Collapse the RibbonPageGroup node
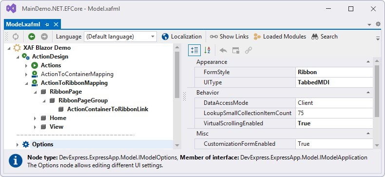Screen dimensions: 385x177 point(44,101)
